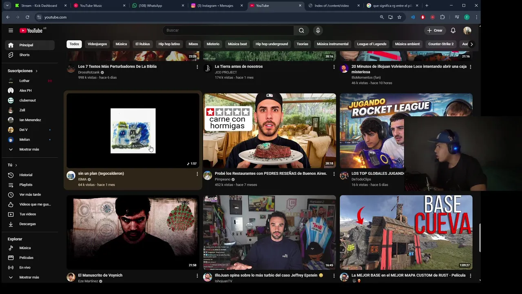Start voice search with microphone icon
This screenshot has height=294, width=522.
pos(318,30)
